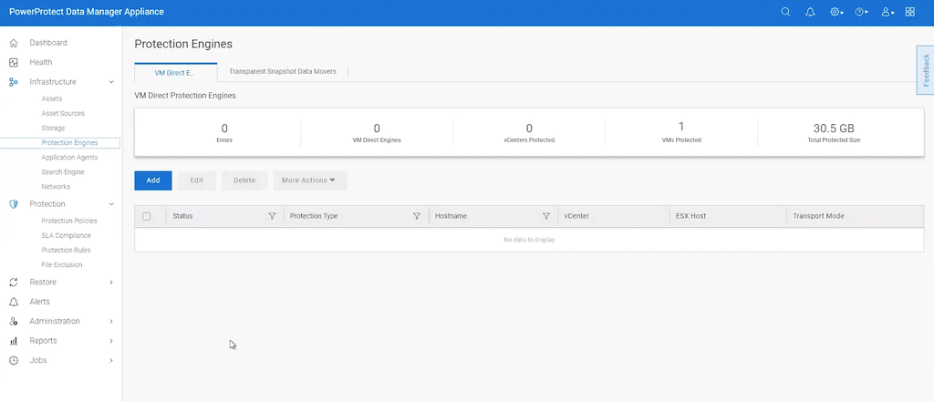Image resolution: width=934 pixels, height=402 pixels.
Task: Open the More Actions dropdown
Action: coord(310,180)
